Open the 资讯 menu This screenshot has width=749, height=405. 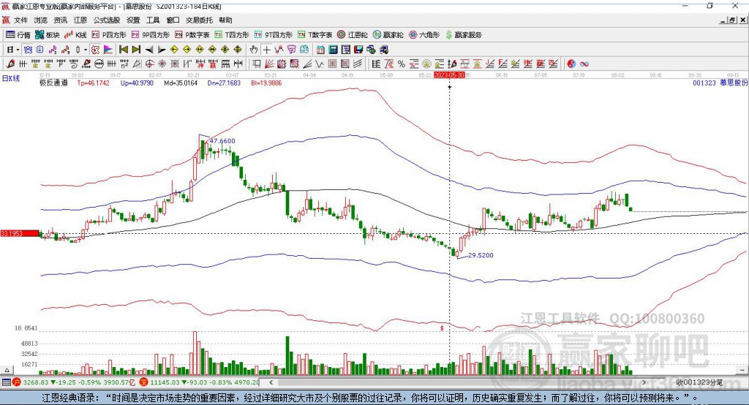point(60,20)
